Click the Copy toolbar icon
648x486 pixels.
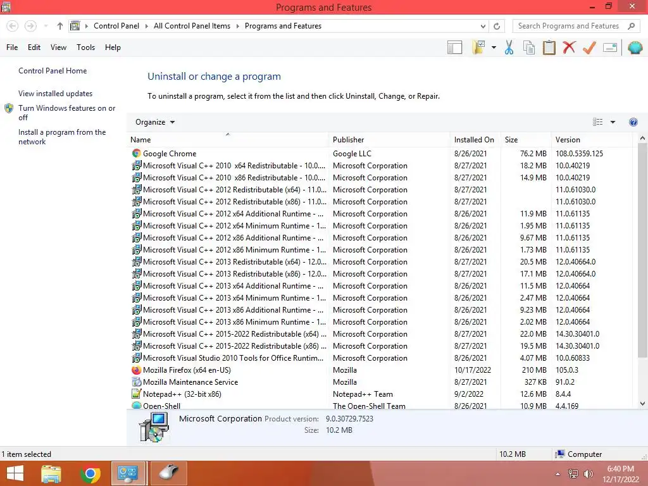529,47
